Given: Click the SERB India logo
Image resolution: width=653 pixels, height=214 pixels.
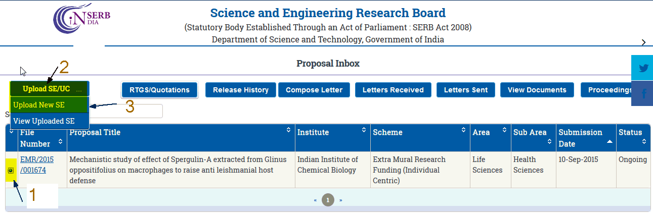Looking at the screenshot, I should tap(82, 21).
